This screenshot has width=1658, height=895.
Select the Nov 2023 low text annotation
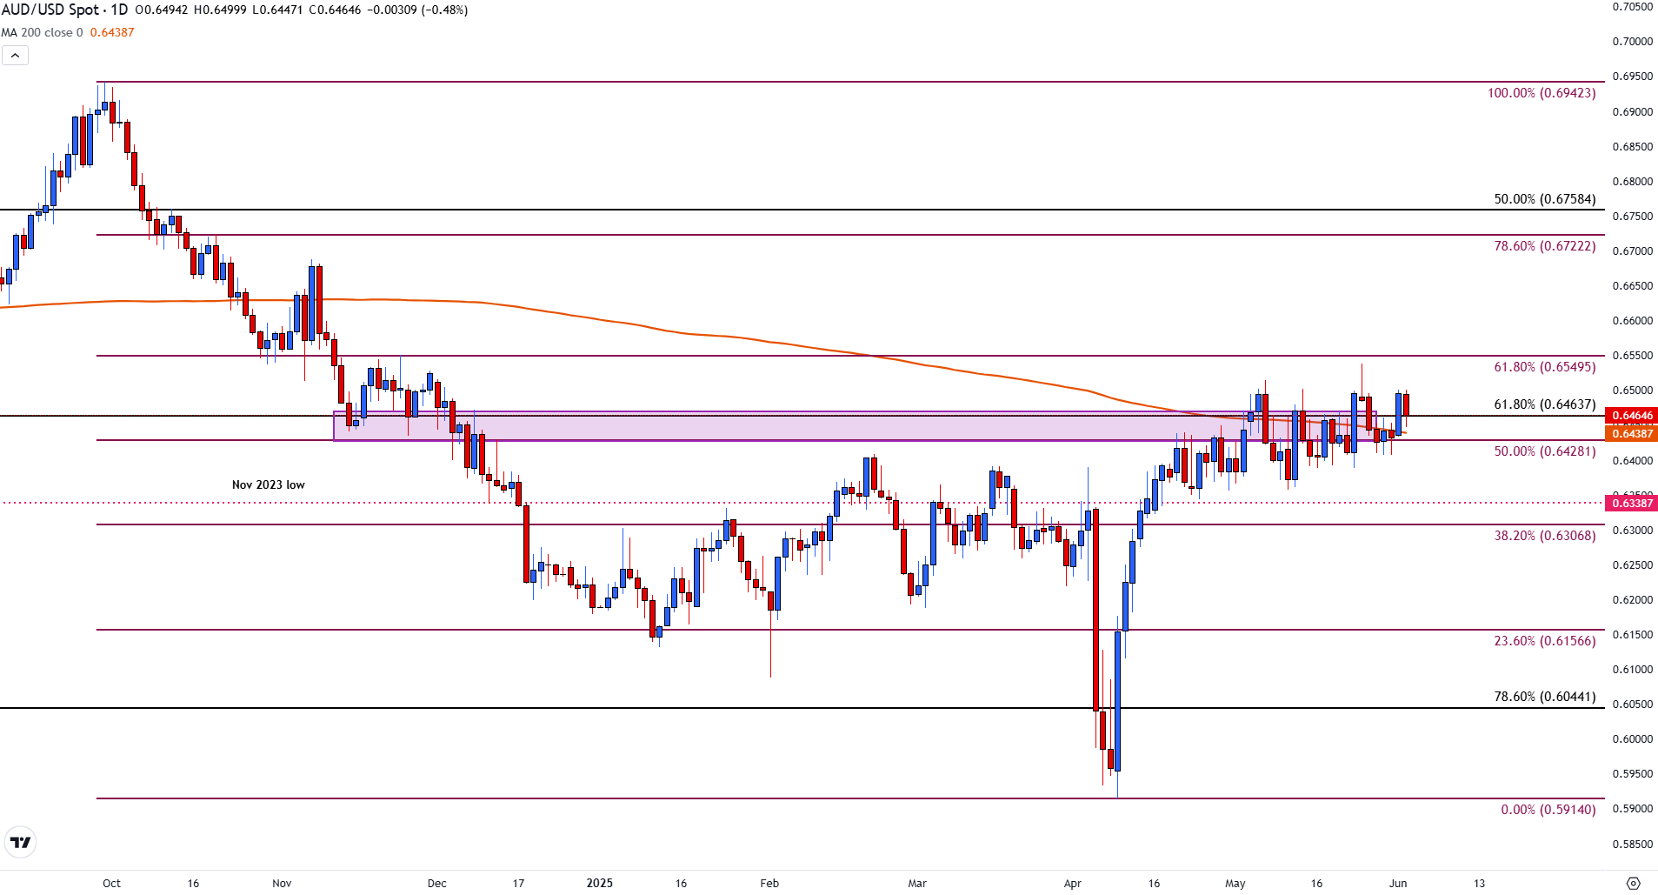click(267, 484)
